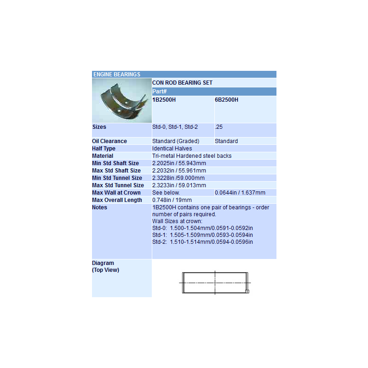Click the 0.0644in / 1.637mm wall value

click(x=240, y=193)
